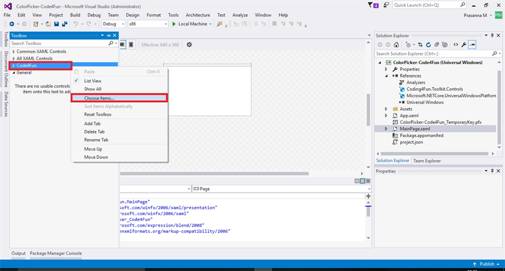505x271 pixels.
Task: Open designer settings gear icon
Action: [x=189, y=45]
